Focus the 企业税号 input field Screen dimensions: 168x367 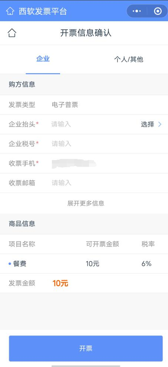coord(106,144)
